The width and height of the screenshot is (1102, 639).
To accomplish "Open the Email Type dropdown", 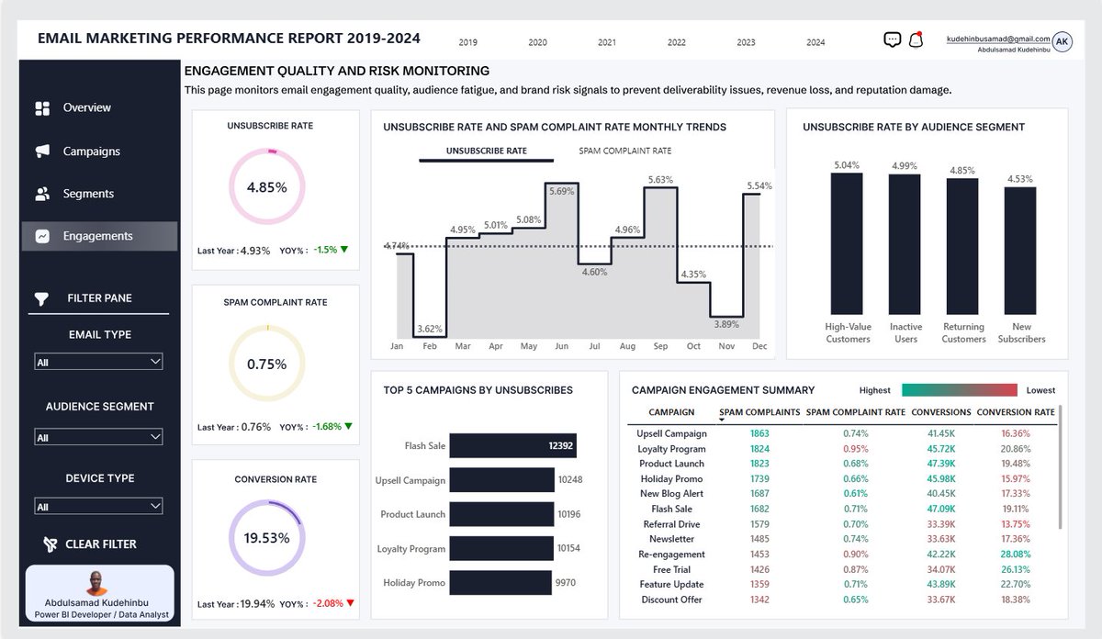I will (98, 362).
